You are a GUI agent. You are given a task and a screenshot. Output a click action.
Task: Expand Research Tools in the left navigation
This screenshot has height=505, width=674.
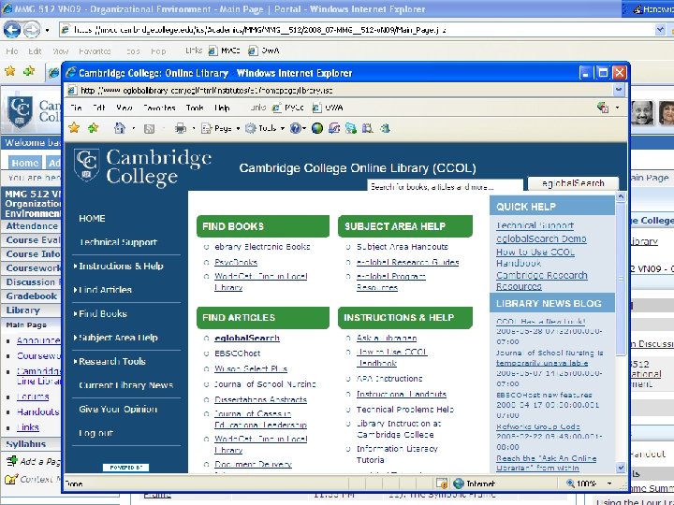pos(110,361)
